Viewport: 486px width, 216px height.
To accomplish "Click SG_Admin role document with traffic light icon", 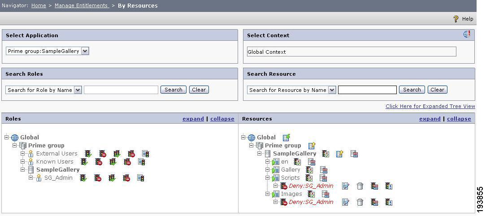I will (141, 177).
